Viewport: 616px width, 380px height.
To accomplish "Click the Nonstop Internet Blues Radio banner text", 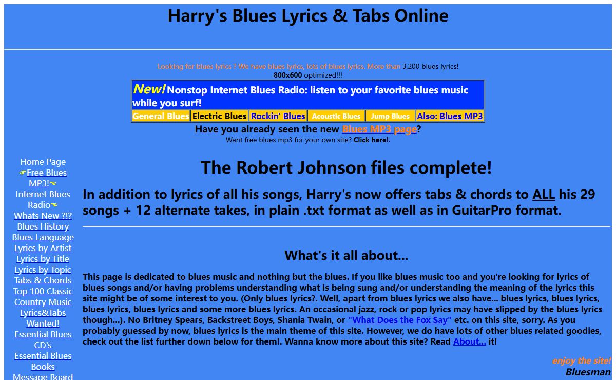I will [300, 96].
